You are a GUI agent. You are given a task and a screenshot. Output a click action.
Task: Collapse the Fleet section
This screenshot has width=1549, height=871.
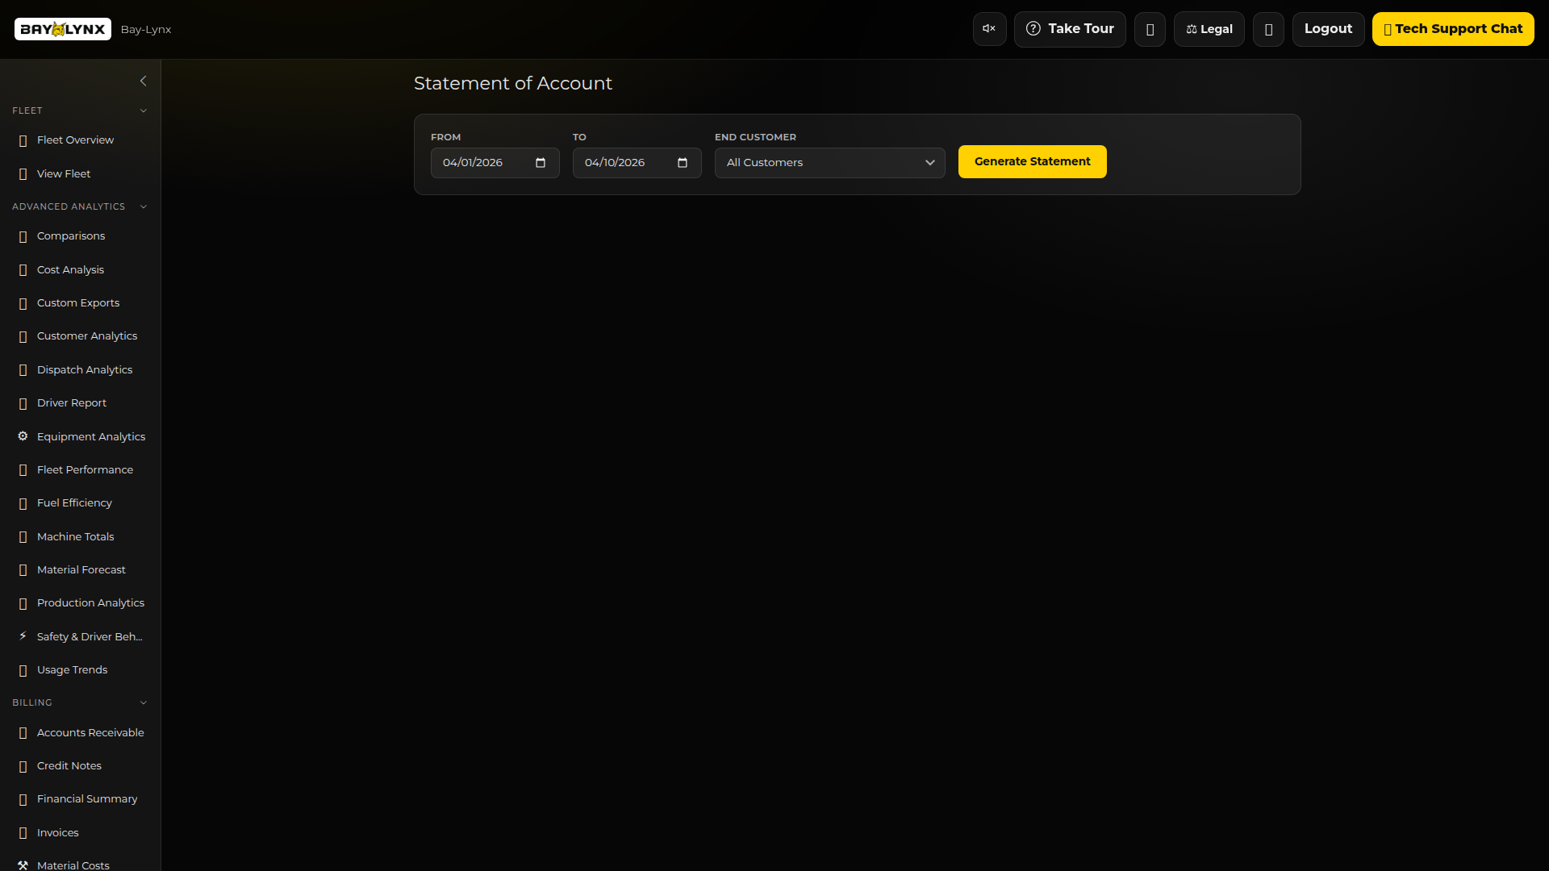(x=144, y=110)
